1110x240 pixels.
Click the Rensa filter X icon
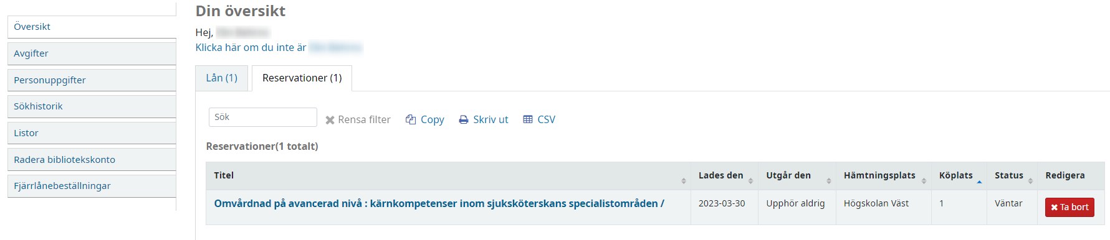(x=330, y=120)
